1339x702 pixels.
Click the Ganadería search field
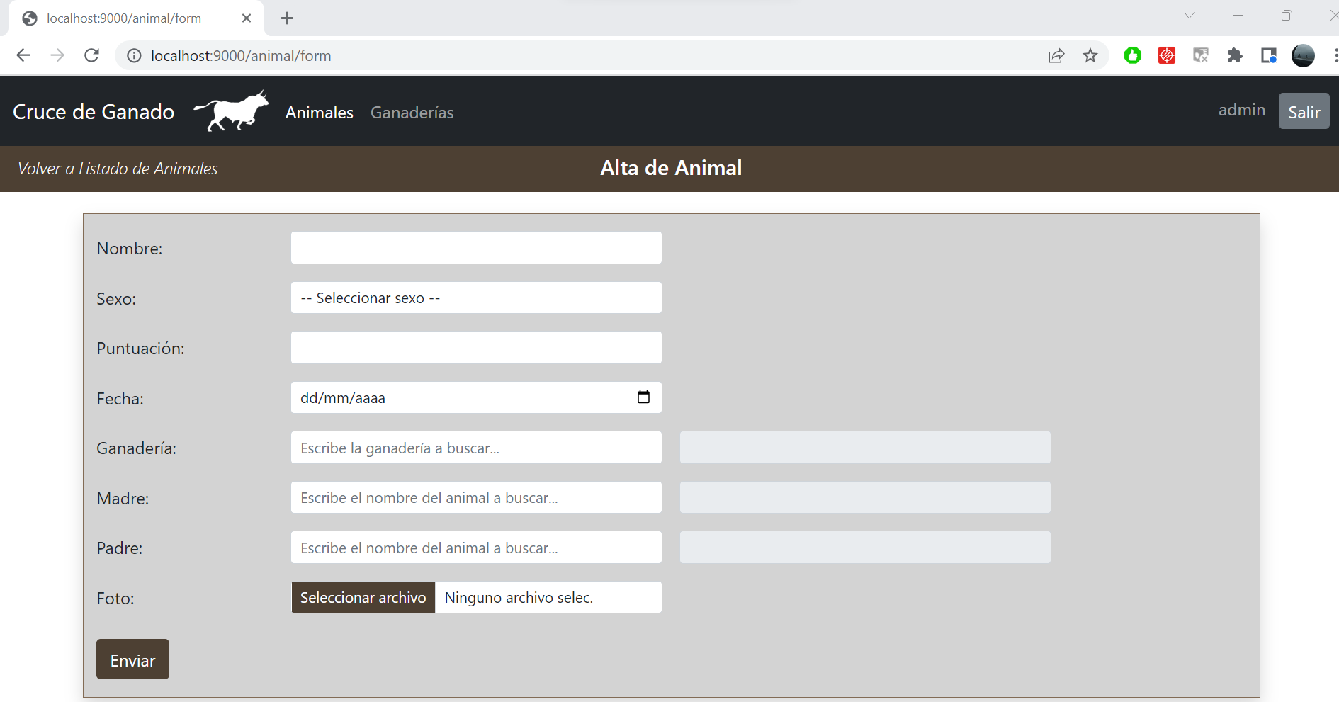coord(476,448)
